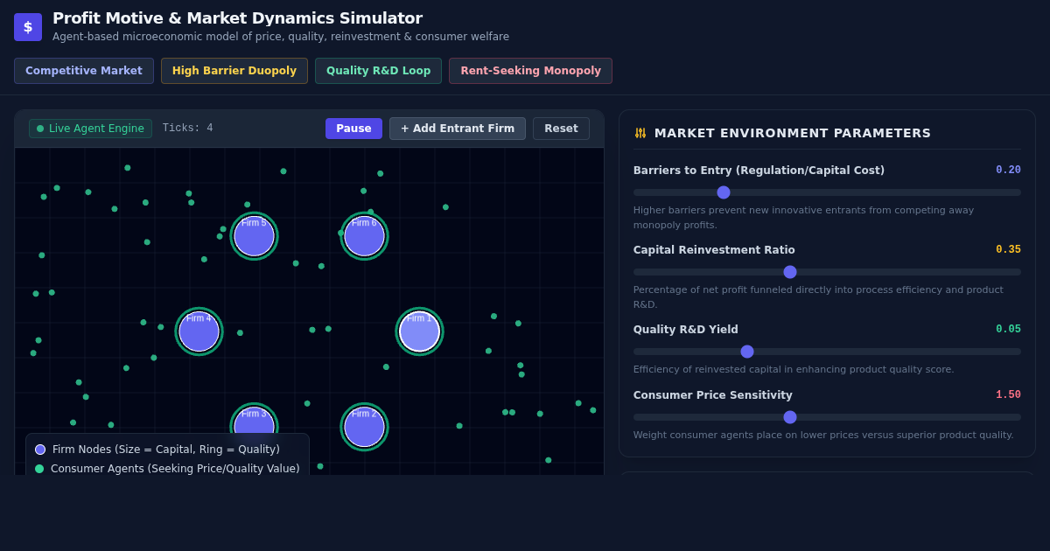Click the Consumer Price Sensitivity label
Screen dimensions: 1050x551
pyautogui.click(x=713, y=395)
